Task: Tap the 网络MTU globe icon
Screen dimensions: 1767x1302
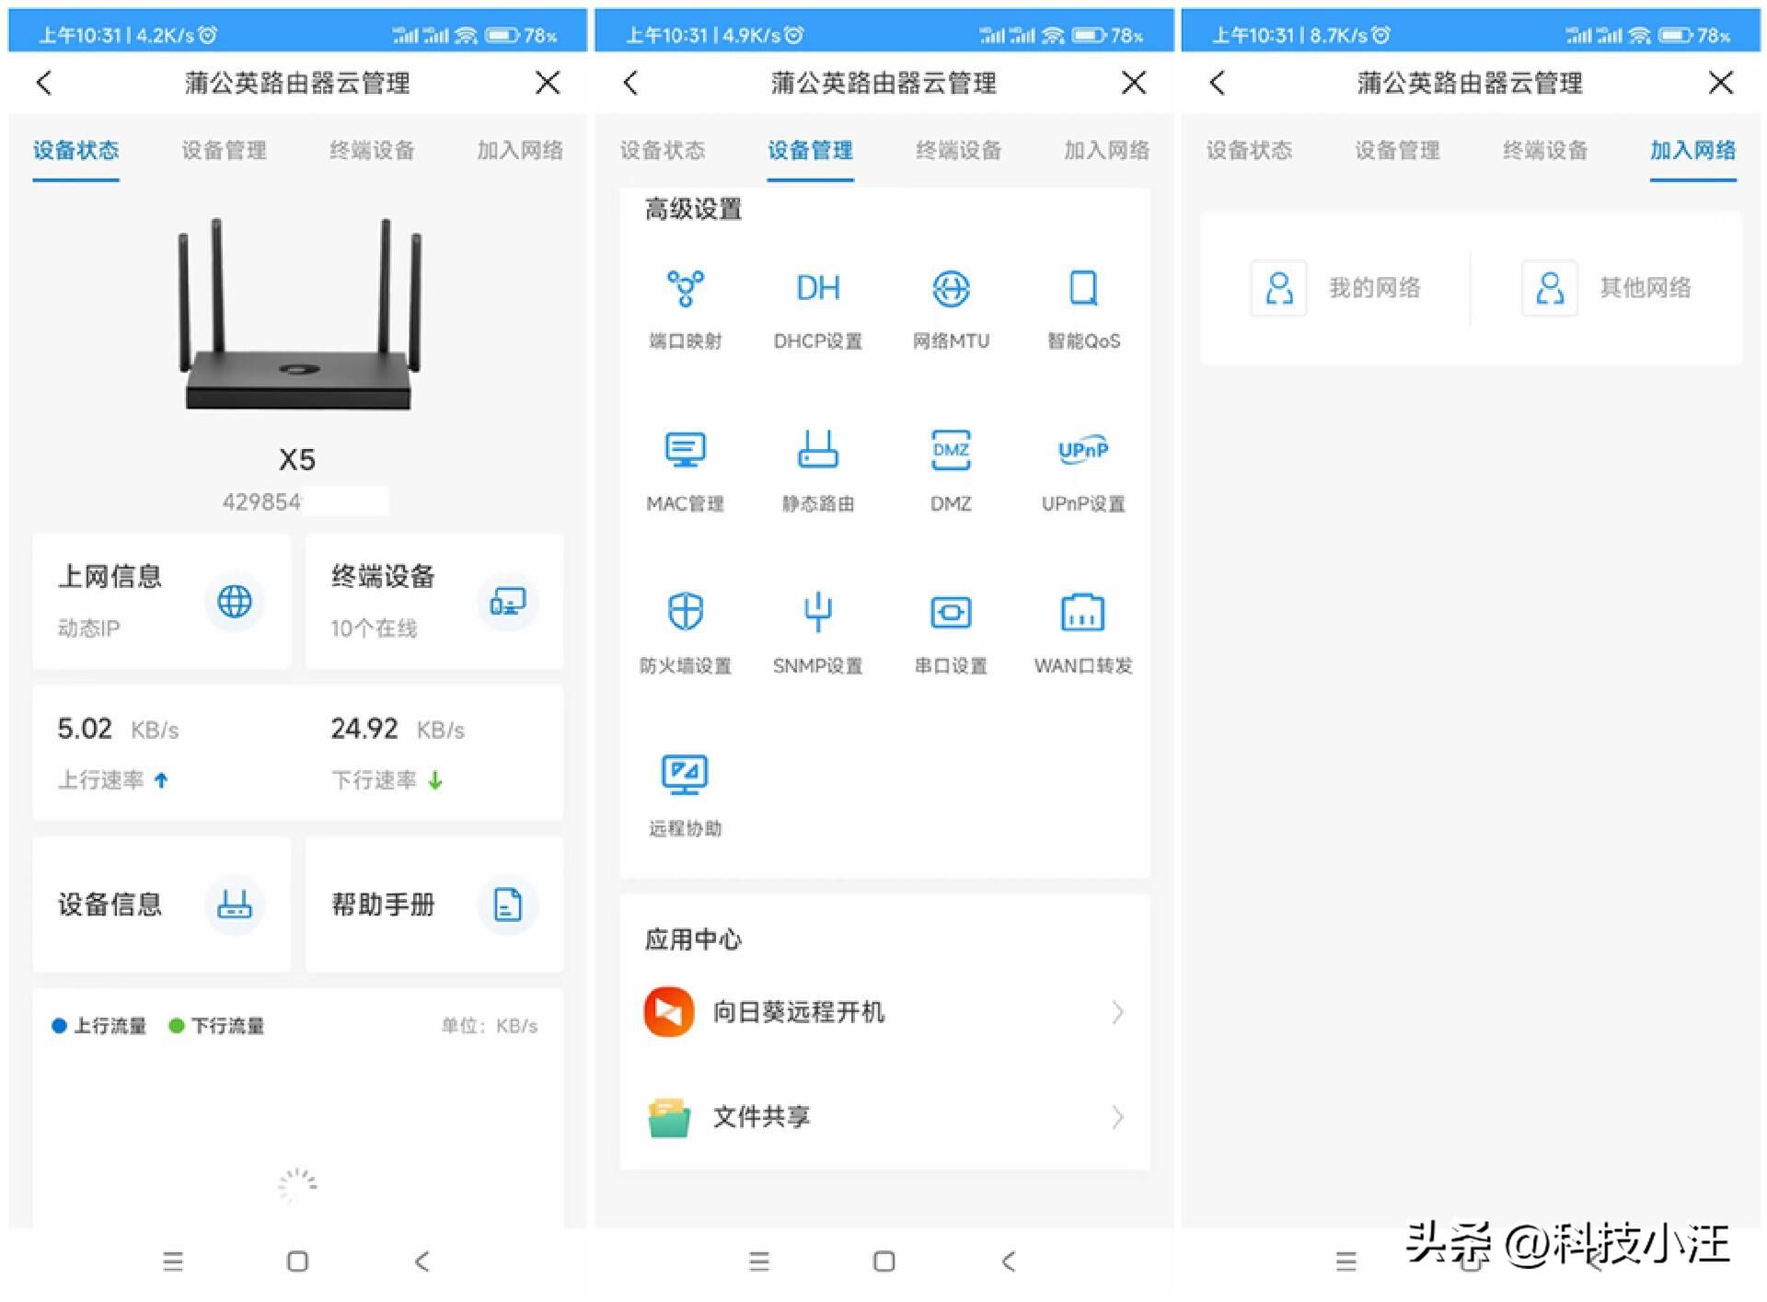Action: pyautogui.click(x=951, y=289)
